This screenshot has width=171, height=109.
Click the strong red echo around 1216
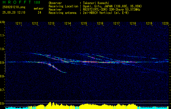(98, 62)
